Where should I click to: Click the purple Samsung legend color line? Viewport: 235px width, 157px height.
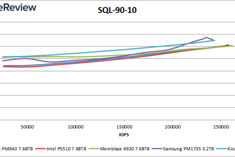(157, 149)
